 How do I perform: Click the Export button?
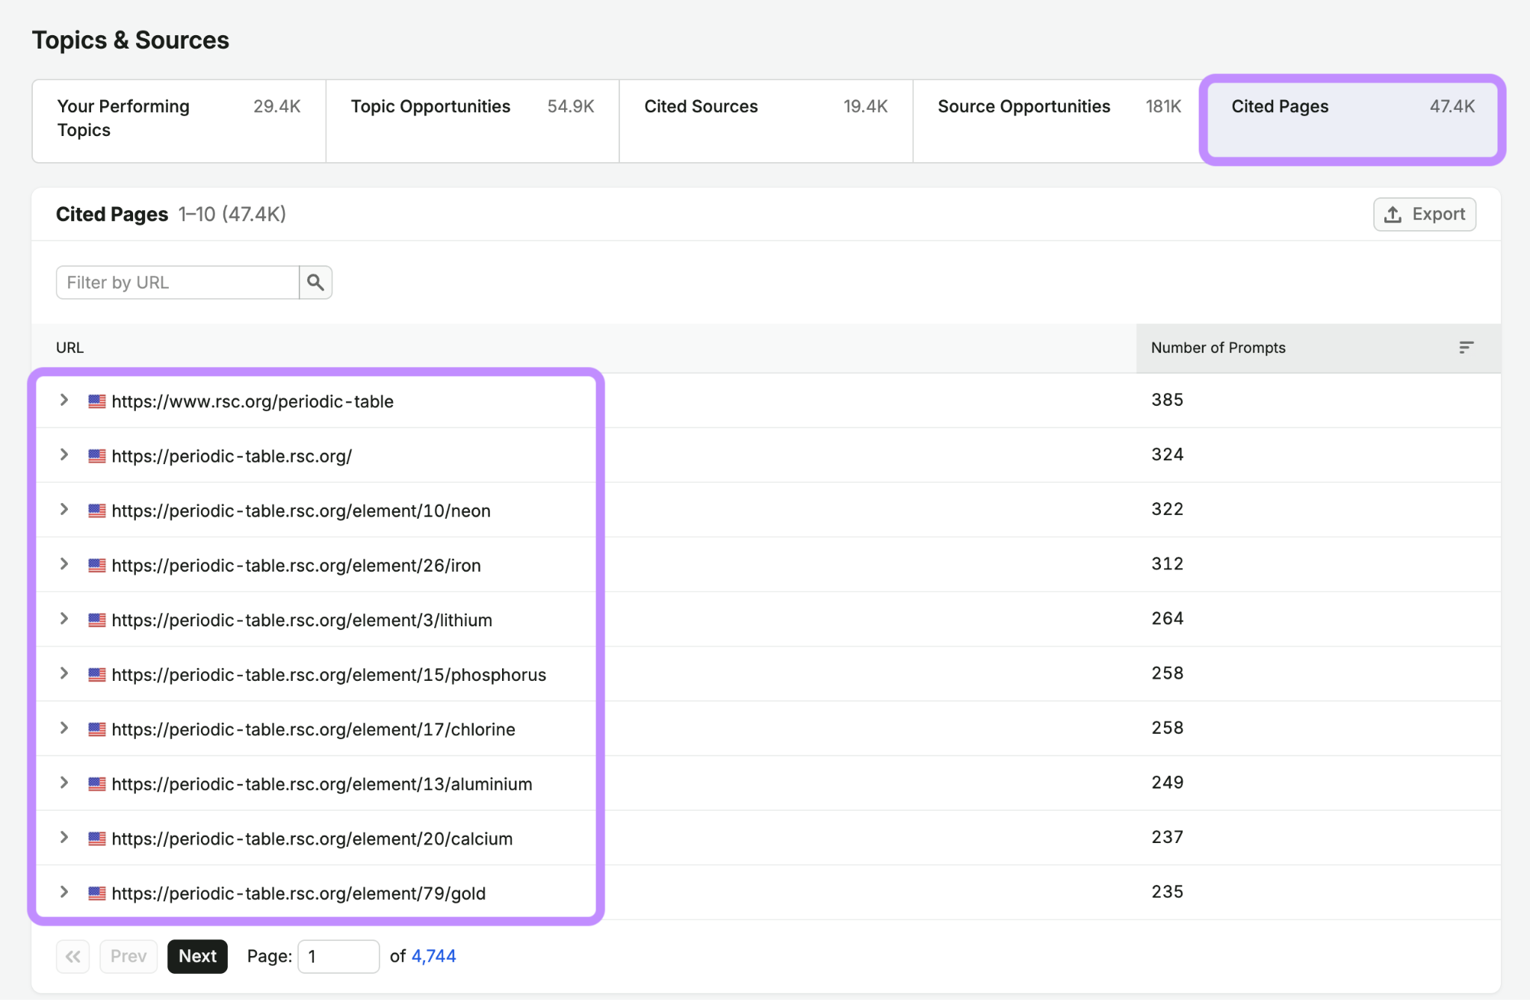(x=1425, y=214)
